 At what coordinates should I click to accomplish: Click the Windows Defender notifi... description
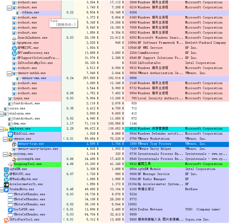[x=160, y=134]
